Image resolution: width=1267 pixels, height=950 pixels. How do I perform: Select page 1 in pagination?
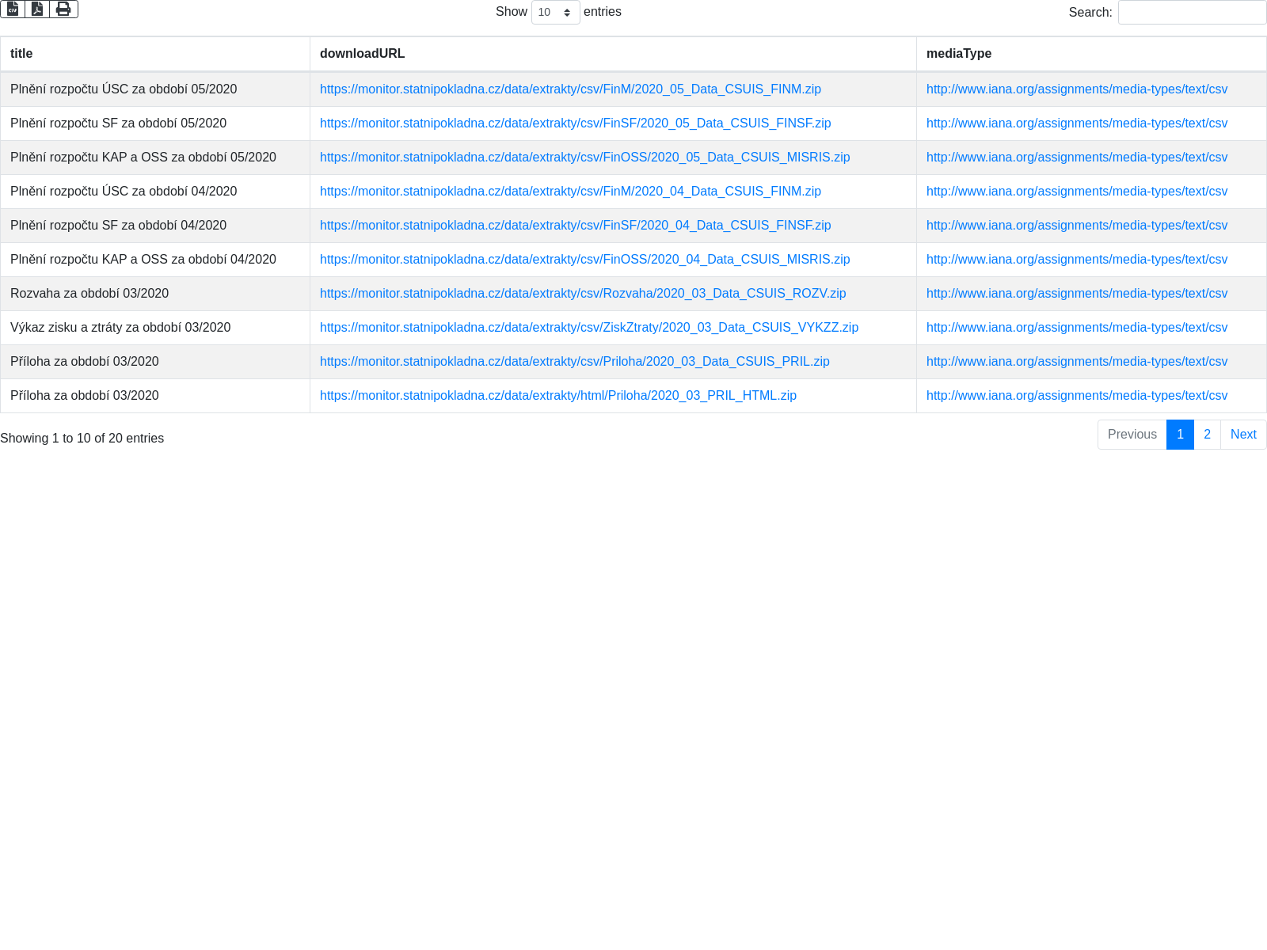(1180, 435)
